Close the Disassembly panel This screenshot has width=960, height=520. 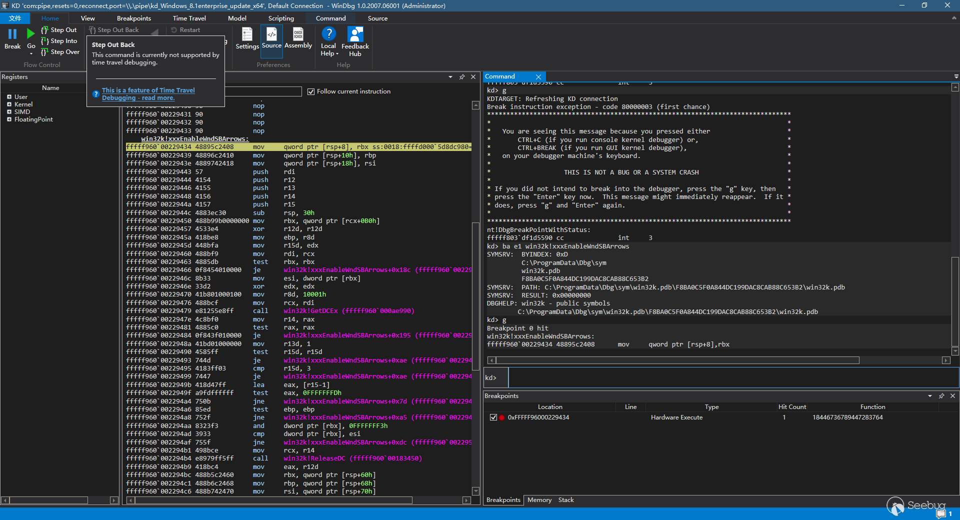pos(473,77)
